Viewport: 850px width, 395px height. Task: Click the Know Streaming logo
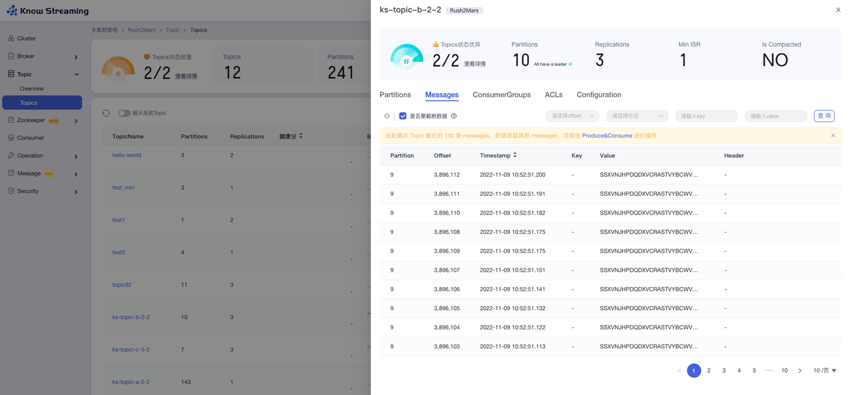[48, 11]
